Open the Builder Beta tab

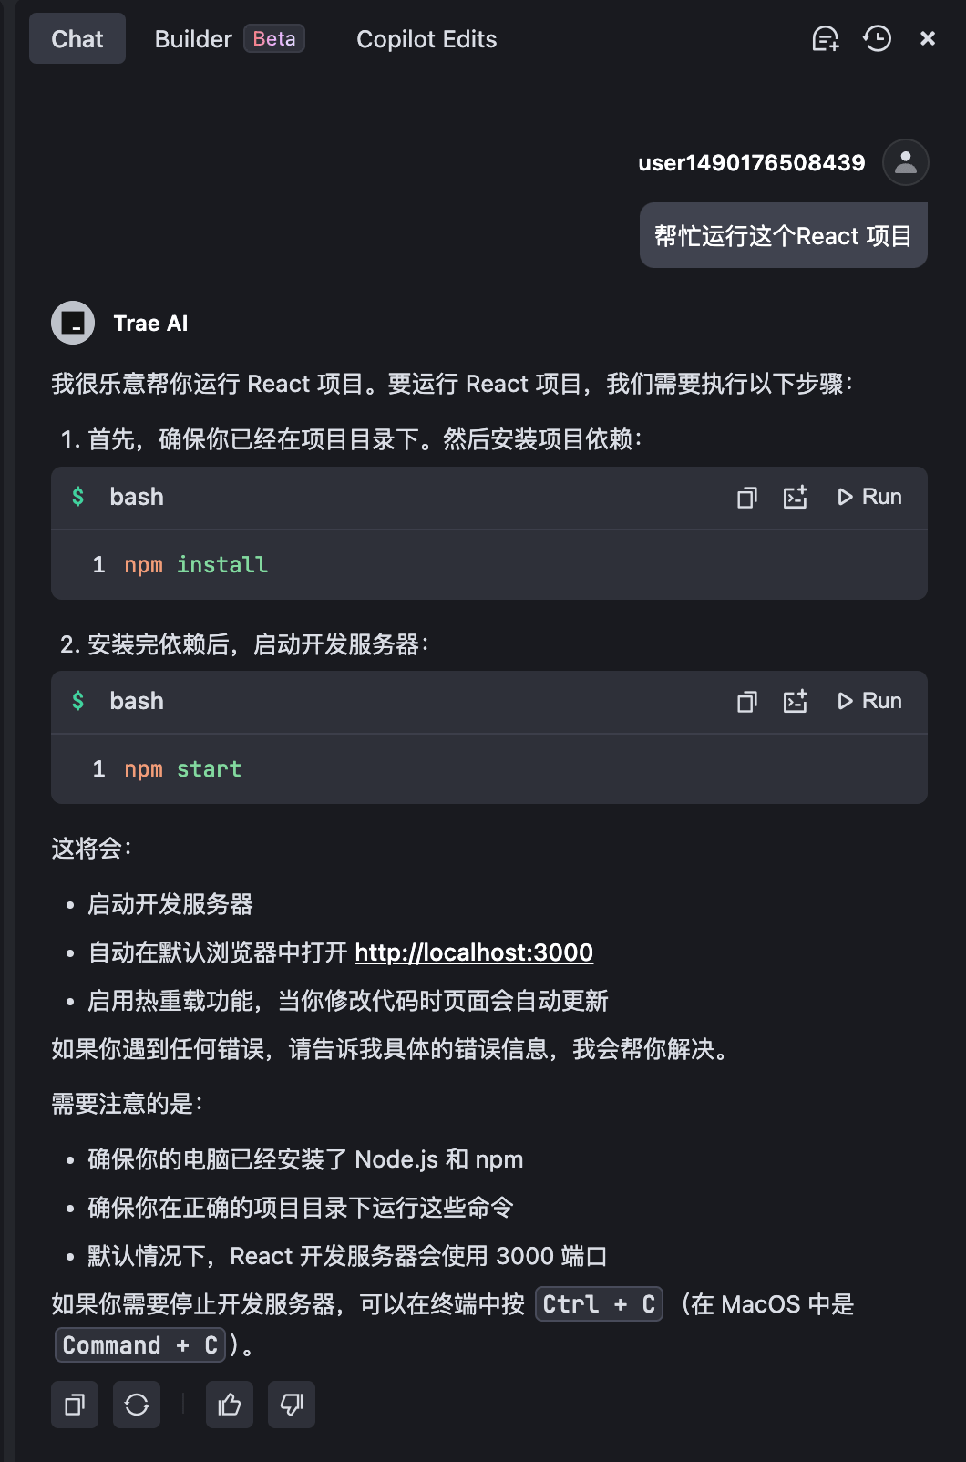(229, 39)
